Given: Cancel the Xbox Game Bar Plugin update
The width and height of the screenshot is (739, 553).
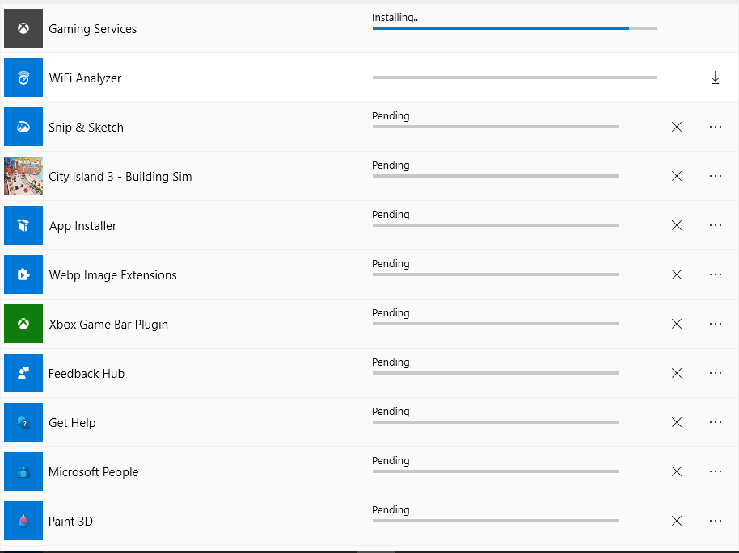Looking at the screenshot, I should pyautogui.click(x=677, y=324).
